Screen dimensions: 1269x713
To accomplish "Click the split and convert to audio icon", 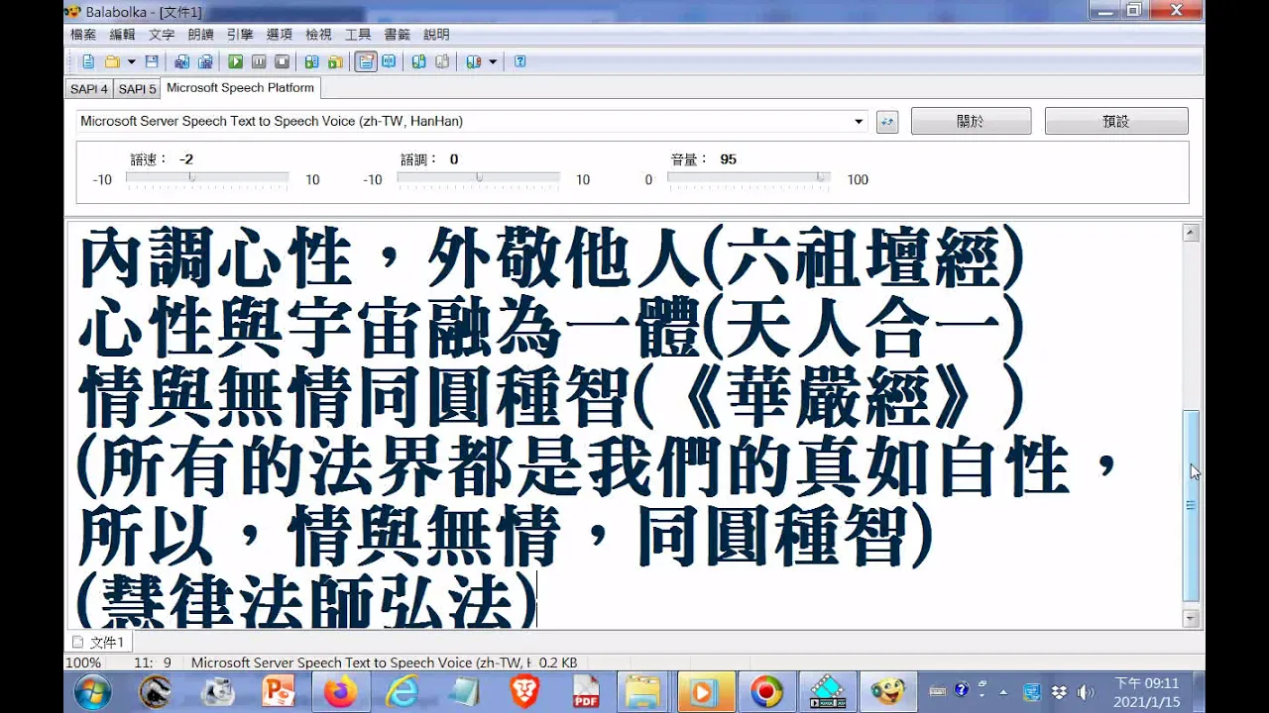I will (x=205, y=61).
